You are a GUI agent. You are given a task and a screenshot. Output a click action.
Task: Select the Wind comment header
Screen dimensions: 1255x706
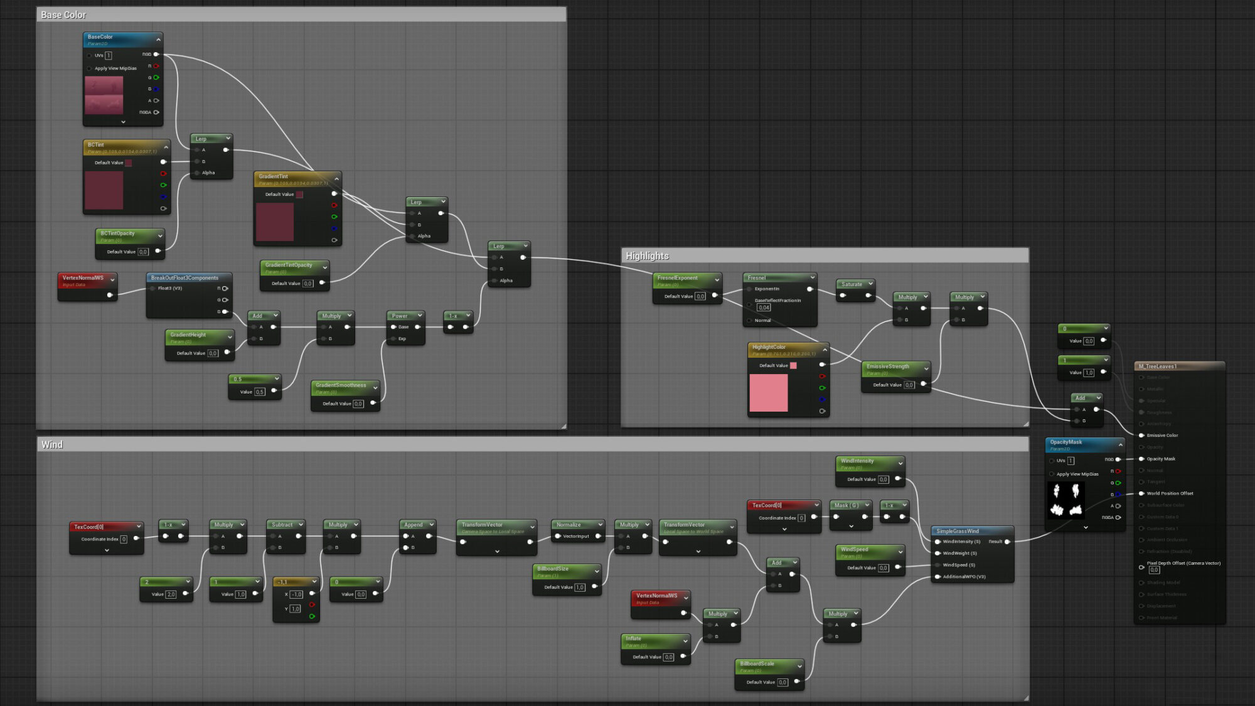[51, 444]
